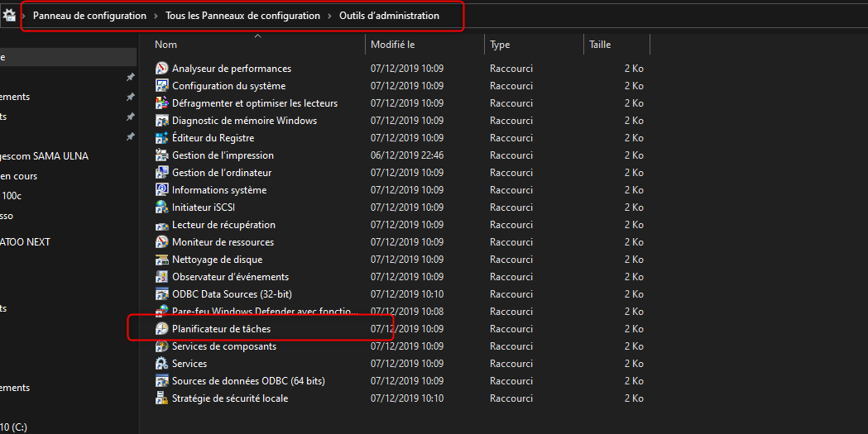Select Lecteur de récupération entry
This screenshot has height=434, width=868.
(x=223, y=225)
